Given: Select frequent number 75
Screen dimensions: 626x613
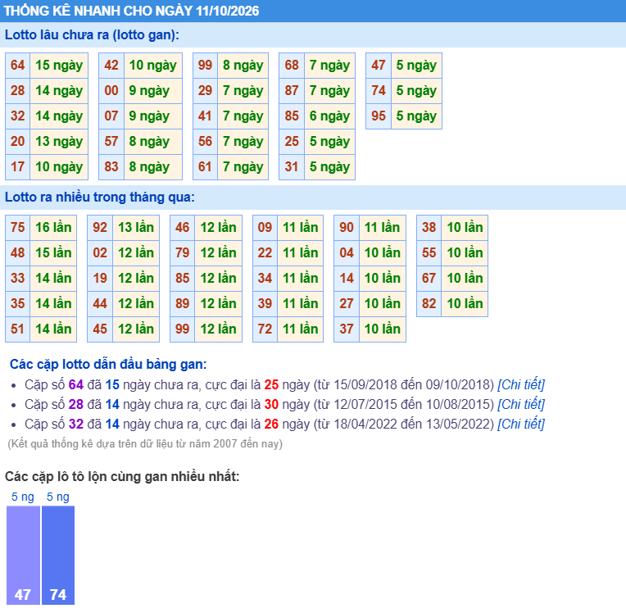Looking at the screenshot, I should click(17, 228).
